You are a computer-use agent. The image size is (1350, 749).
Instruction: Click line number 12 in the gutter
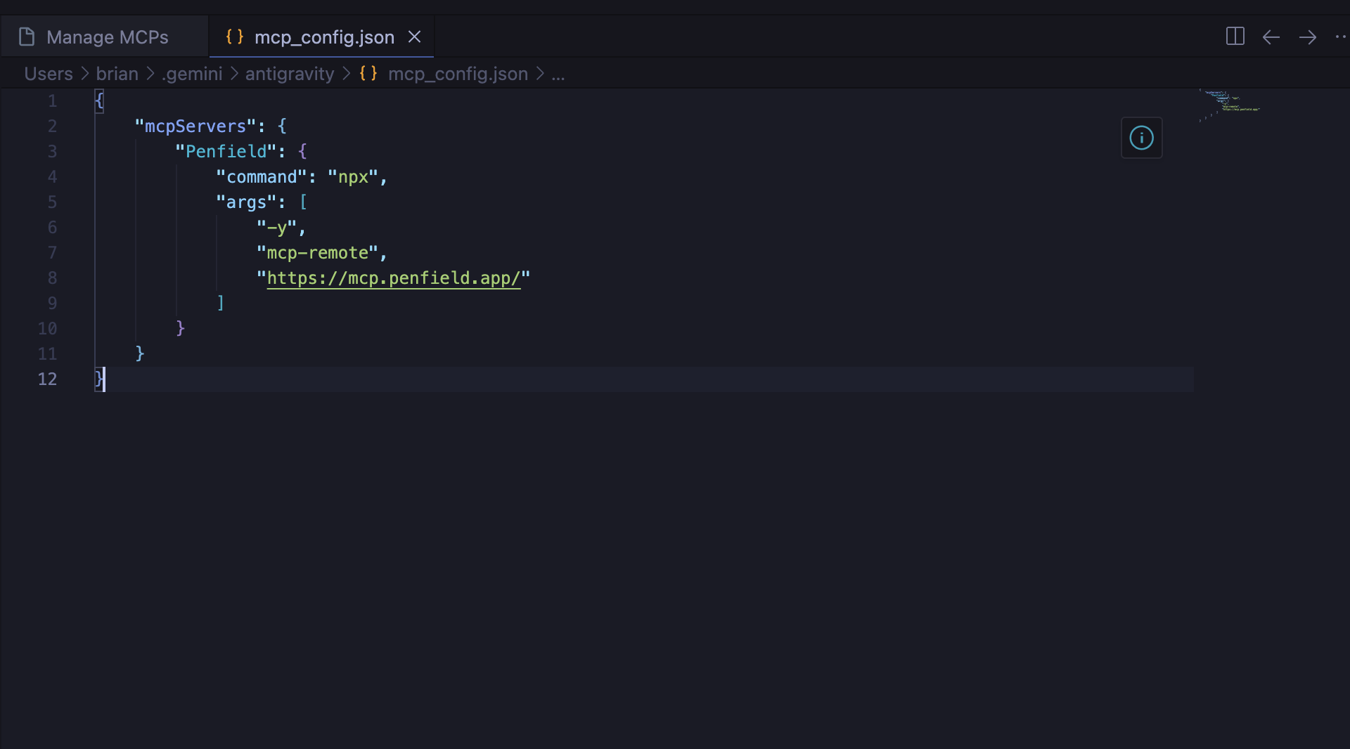[x=47, y=379]
